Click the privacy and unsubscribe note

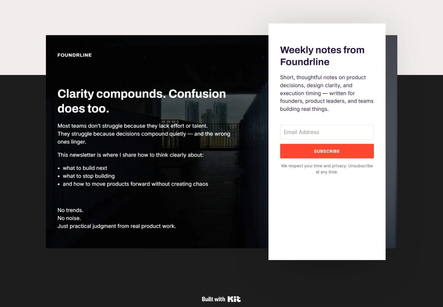tap(327, 169)
